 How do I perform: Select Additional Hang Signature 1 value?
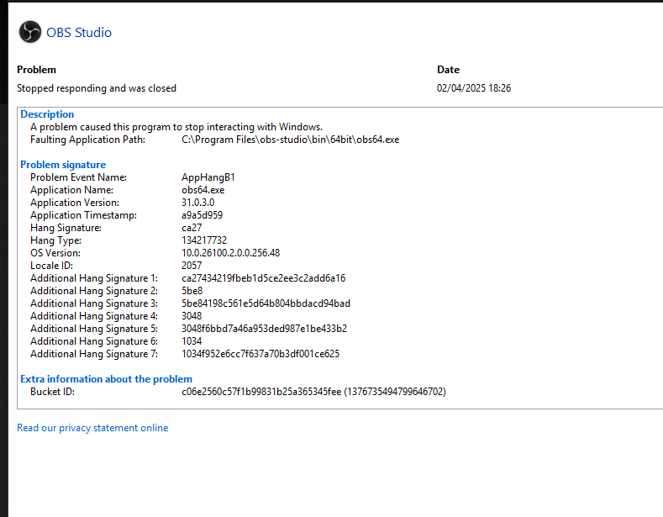[263, 278]
